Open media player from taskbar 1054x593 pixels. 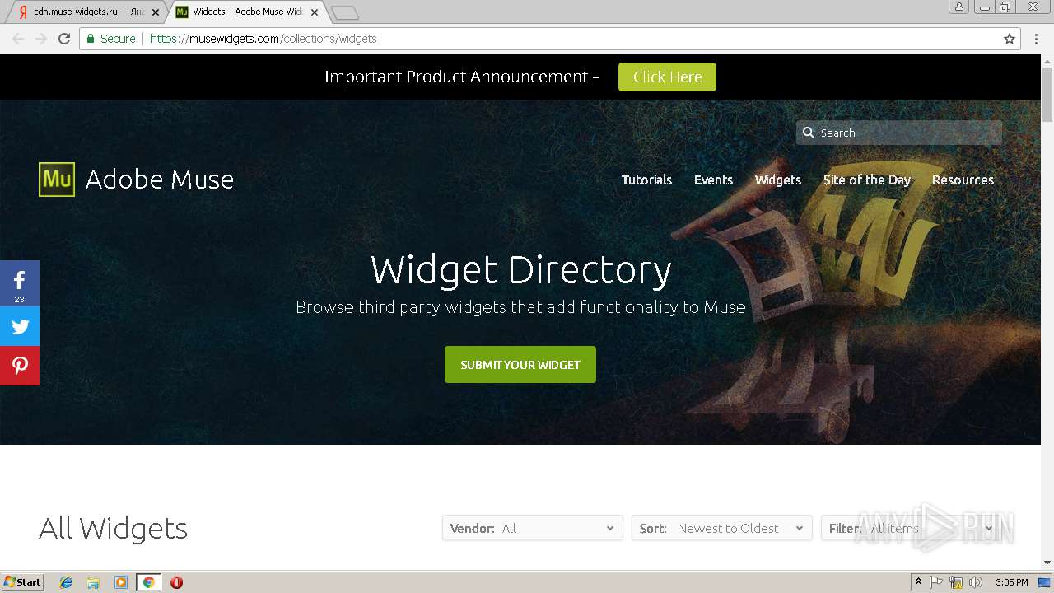click(121, 582)
